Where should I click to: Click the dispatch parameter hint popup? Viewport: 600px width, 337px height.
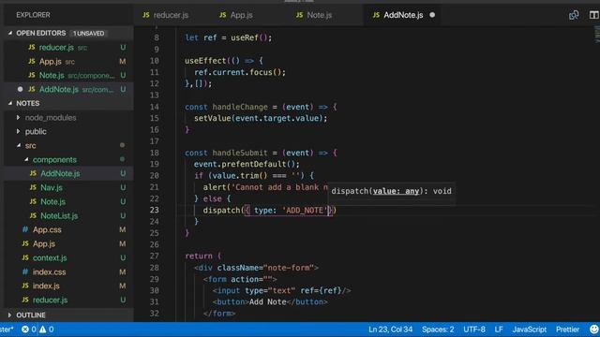(x=391, y=191)
